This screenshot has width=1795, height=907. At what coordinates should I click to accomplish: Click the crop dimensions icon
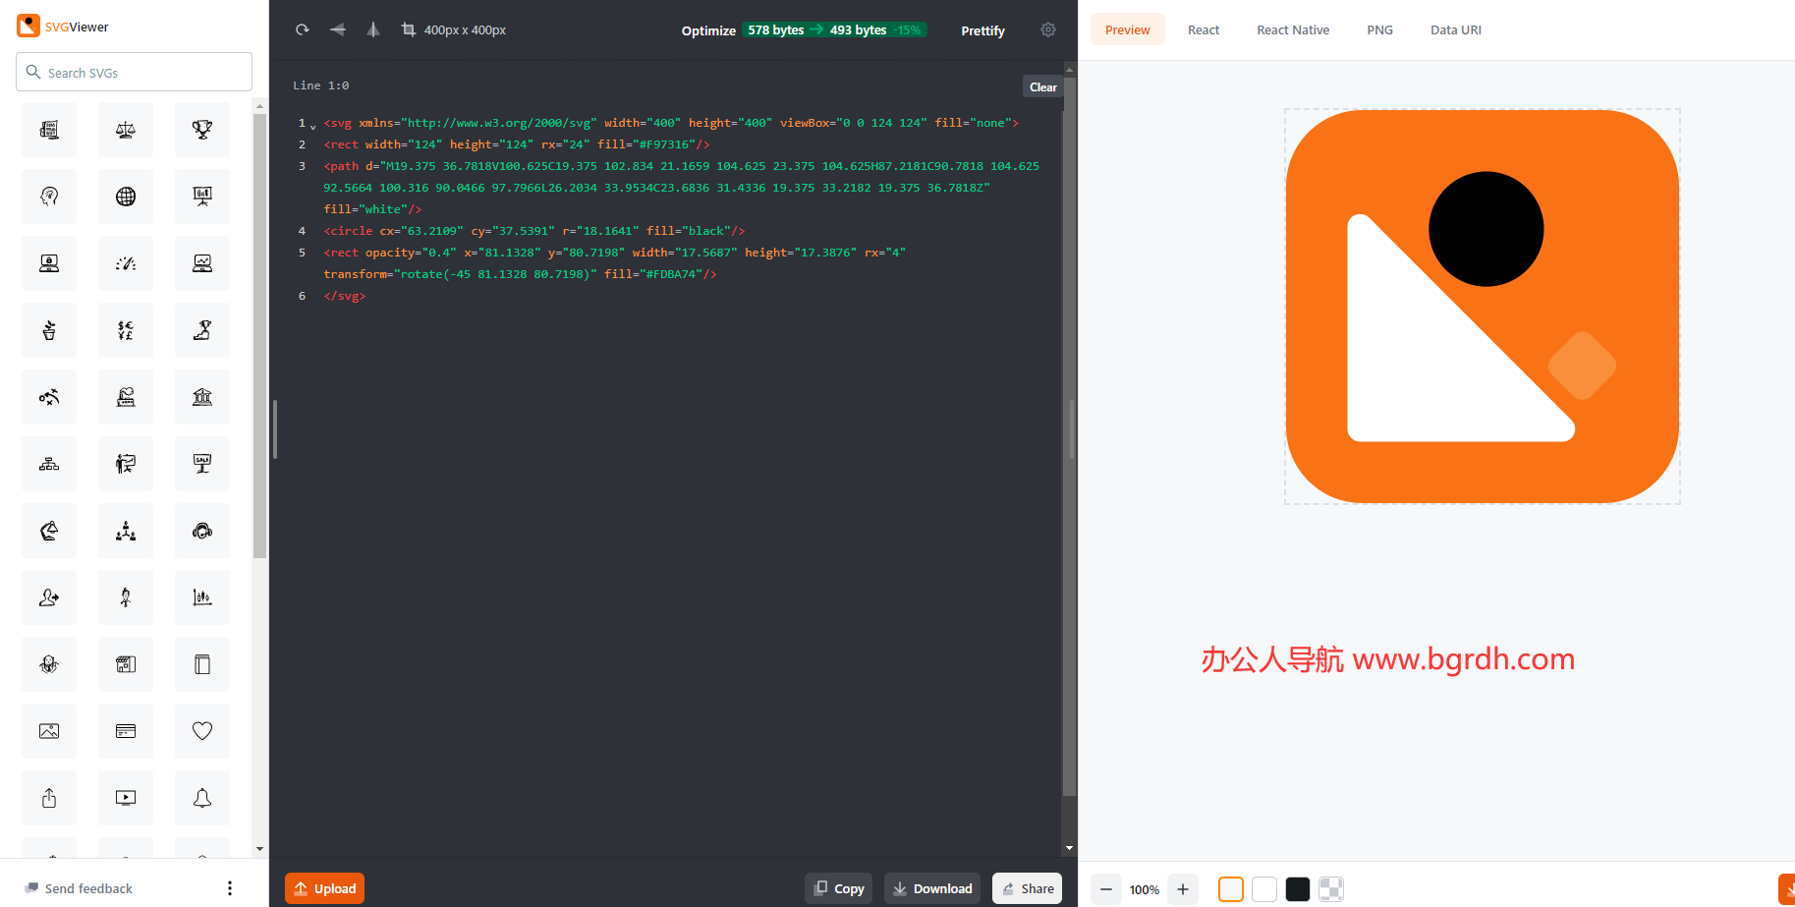pos(409,29)
